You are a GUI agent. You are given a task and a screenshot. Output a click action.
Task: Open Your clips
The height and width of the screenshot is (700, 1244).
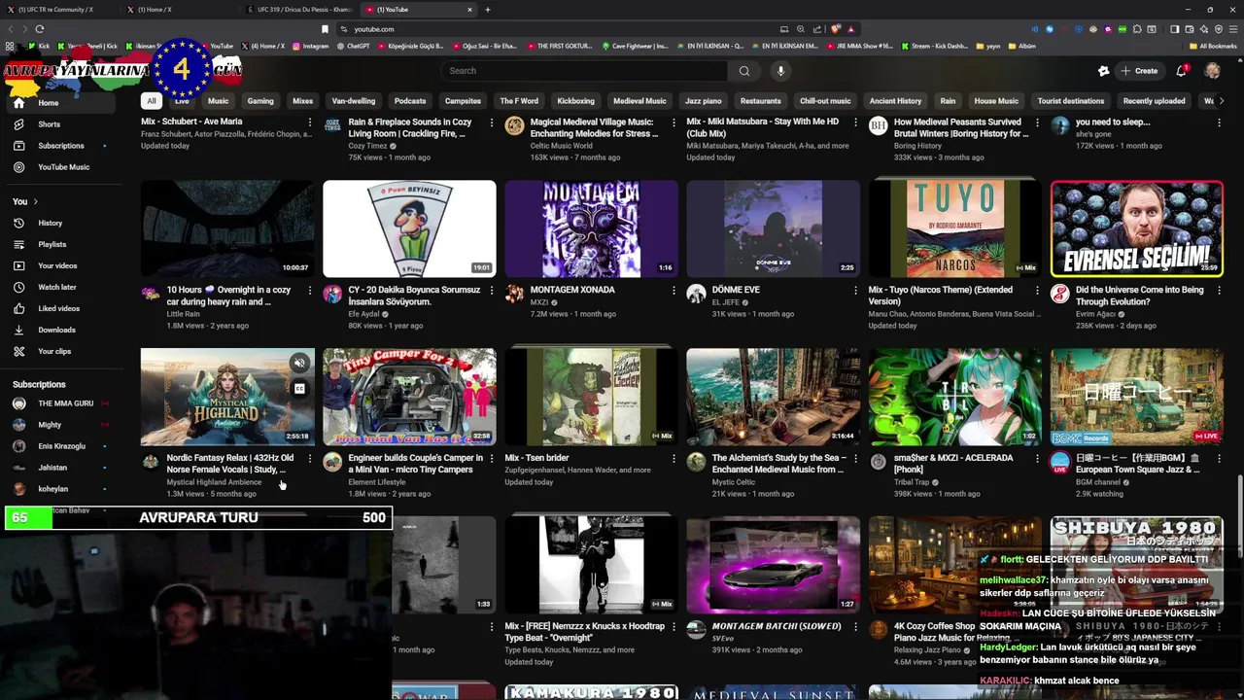(x=60, y=351)
